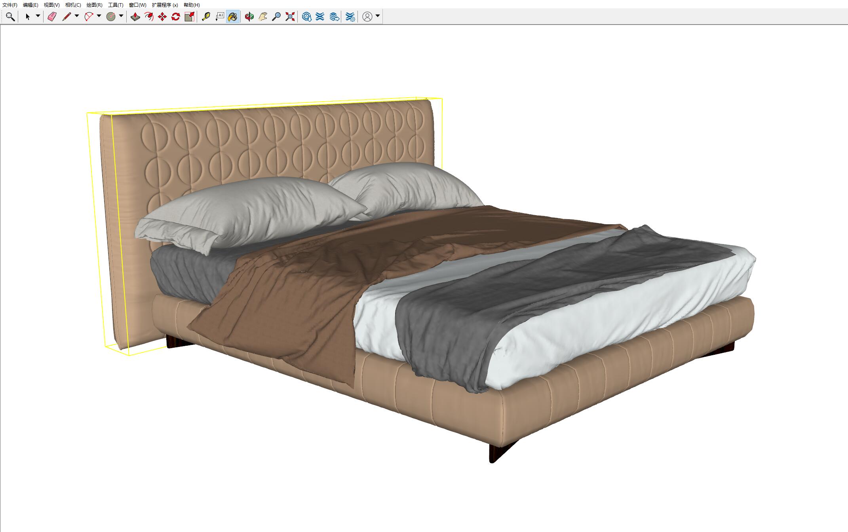Click the Zoom Extents tool
Screen dimensions: 848x532
coord(290,17)
